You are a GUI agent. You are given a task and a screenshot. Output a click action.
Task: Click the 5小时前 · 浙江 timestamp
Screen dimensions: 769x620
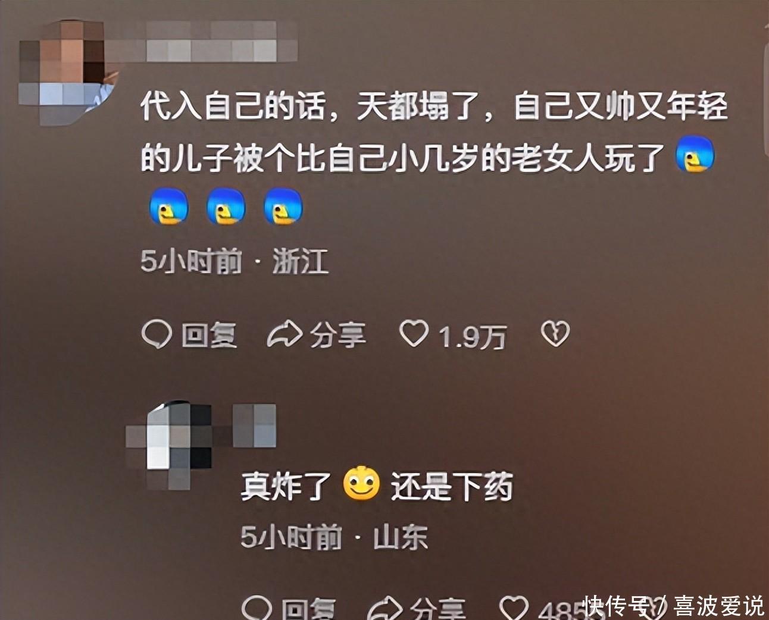click(x=235, y=261)
